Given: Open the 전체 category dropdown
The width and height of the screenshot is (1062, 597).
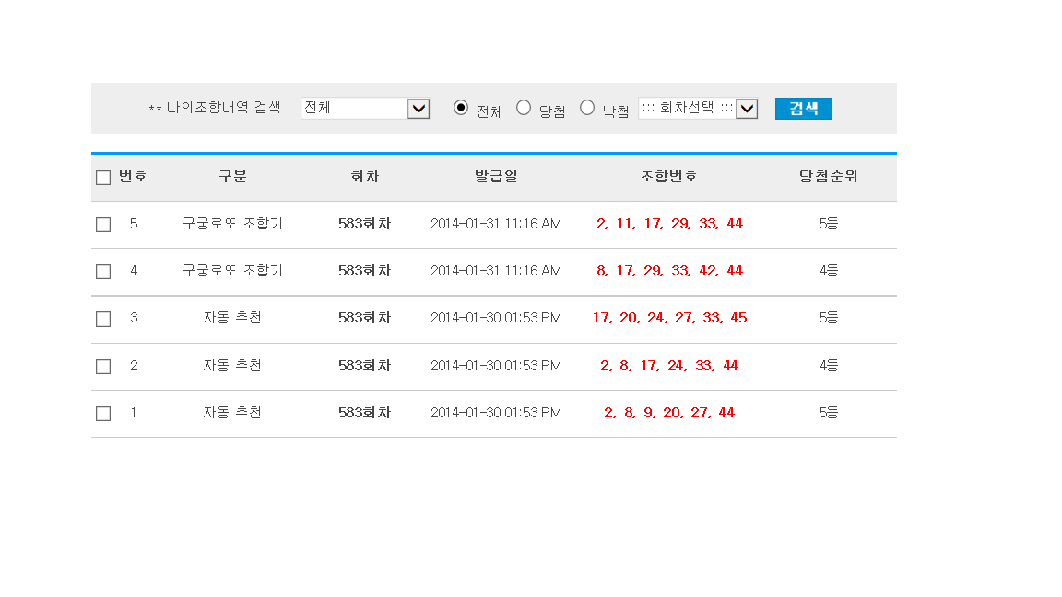Looking at the screenshot, I should pyautogui.click(x=365, y=109).
